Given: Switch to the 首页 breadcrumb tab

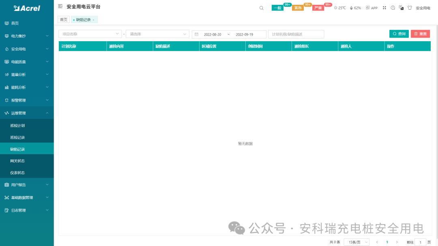Looking at the screenshot, I should point(63,19).
